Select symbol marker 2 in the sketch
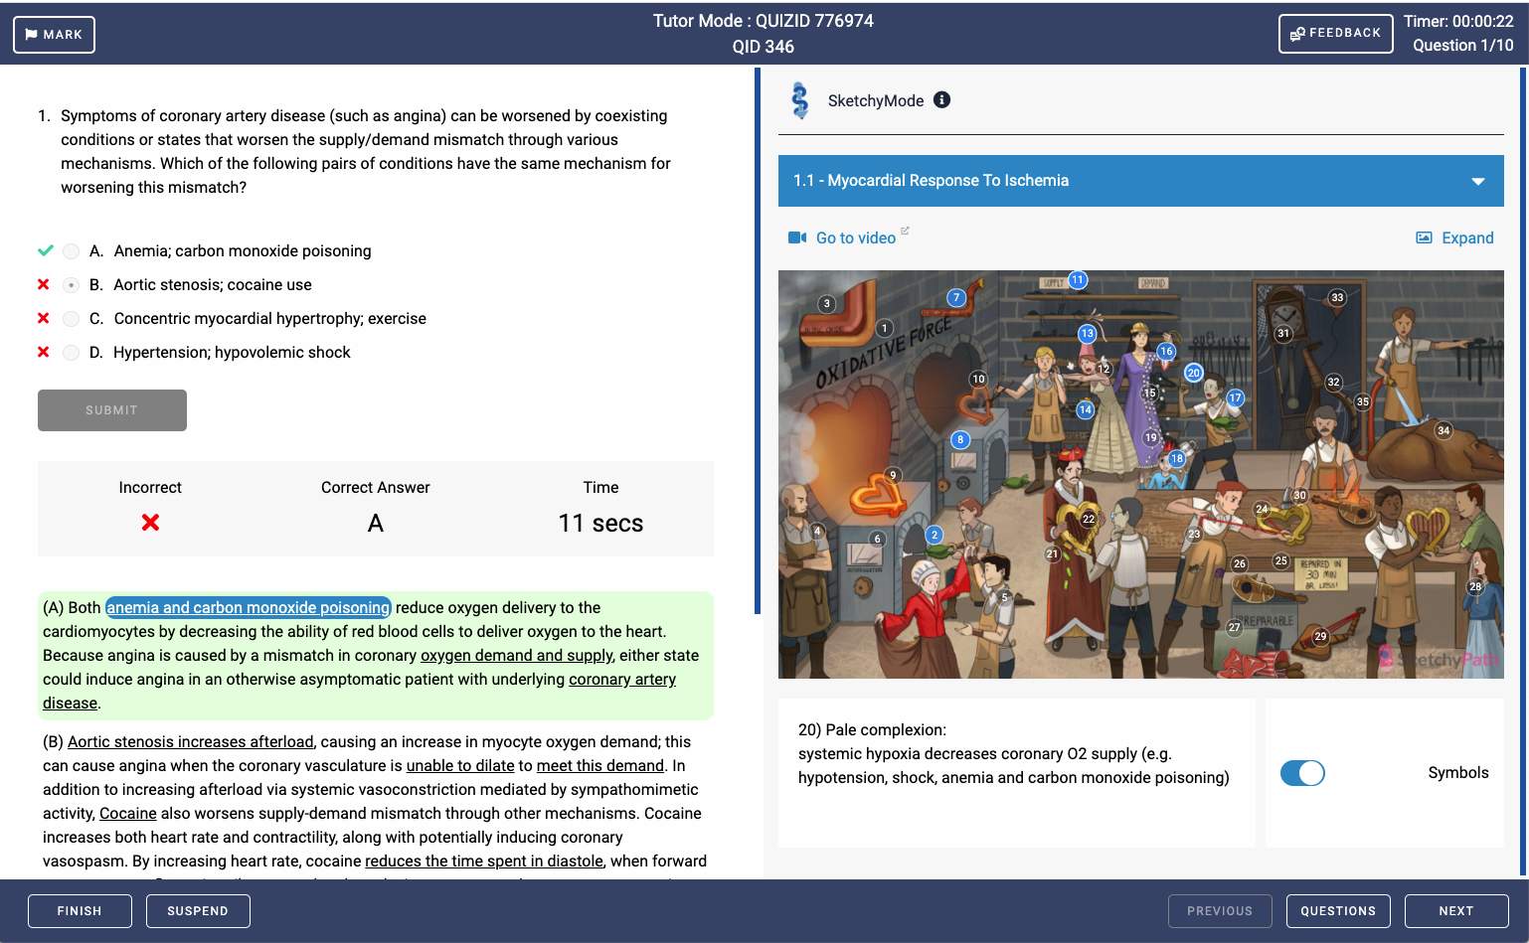This screenshot has height=943, width=1529. [x=934, y=535]
